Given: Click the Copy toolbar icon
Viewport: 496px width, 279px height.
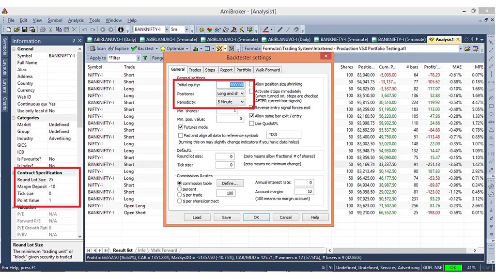Looking at the screenshot, I should pos(59,30).
